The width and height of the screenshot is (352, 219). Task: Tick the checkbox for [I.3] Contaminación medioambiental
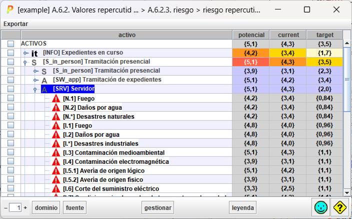[11, 152]
